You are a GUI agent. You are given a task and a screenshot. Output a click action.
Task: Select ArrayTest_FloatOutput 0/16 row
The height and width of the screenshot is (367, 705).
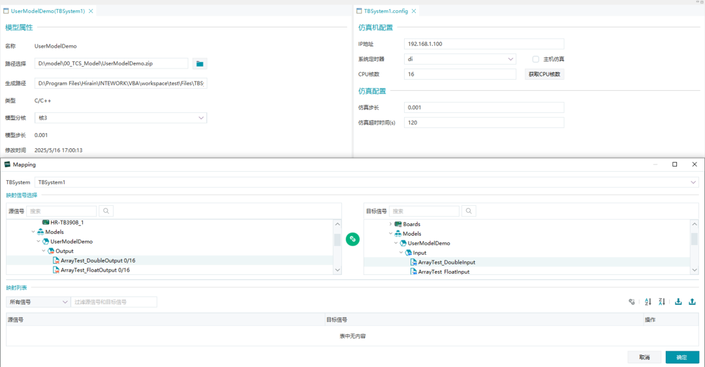pyautogui.click(x=170, y=270)
